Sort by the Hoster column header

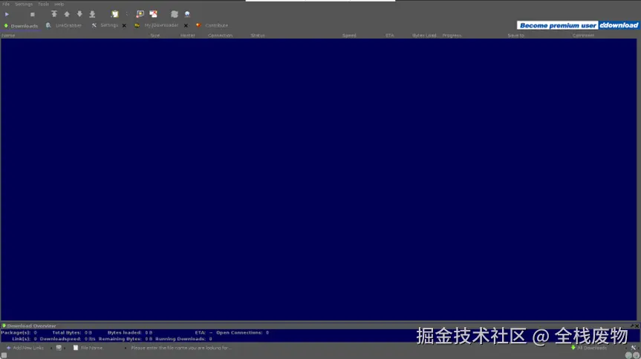click(188, 36)
